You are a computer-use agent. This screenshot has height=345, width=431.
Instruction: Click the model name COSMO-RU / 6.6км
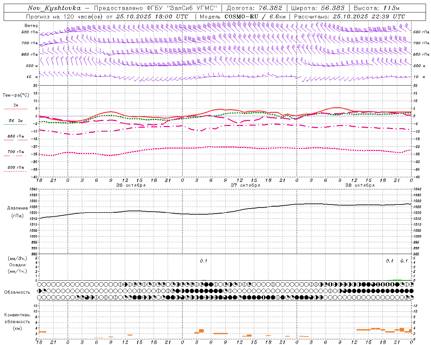(255, 16)
